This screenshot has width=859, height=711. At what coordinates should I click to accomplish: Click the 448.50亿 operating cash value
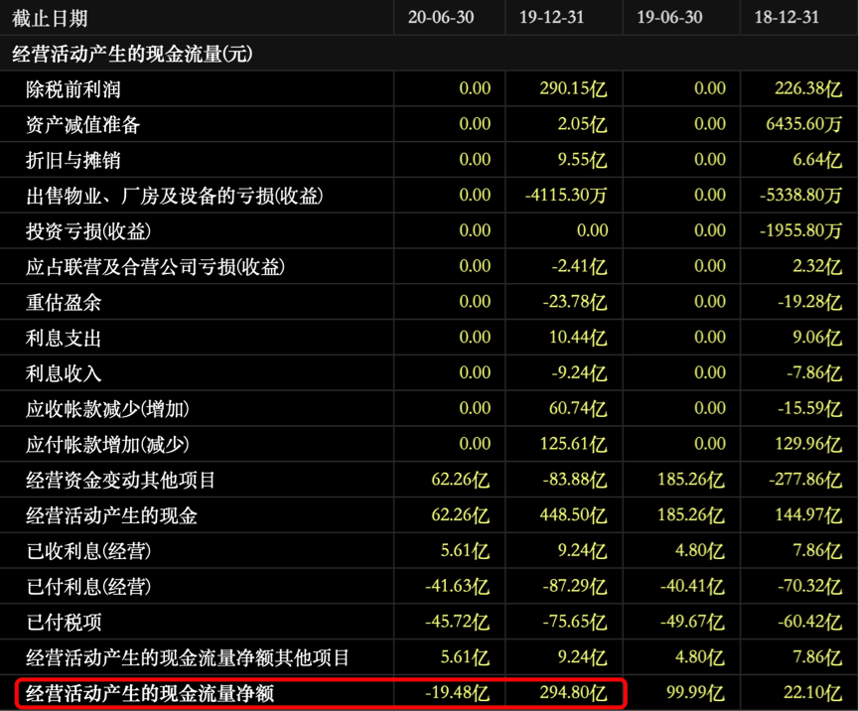point(573,516)
